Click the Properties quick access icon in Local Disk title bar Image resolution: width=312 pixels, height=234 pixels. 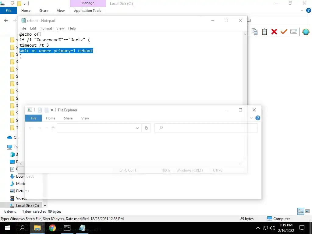pos(12,4)
